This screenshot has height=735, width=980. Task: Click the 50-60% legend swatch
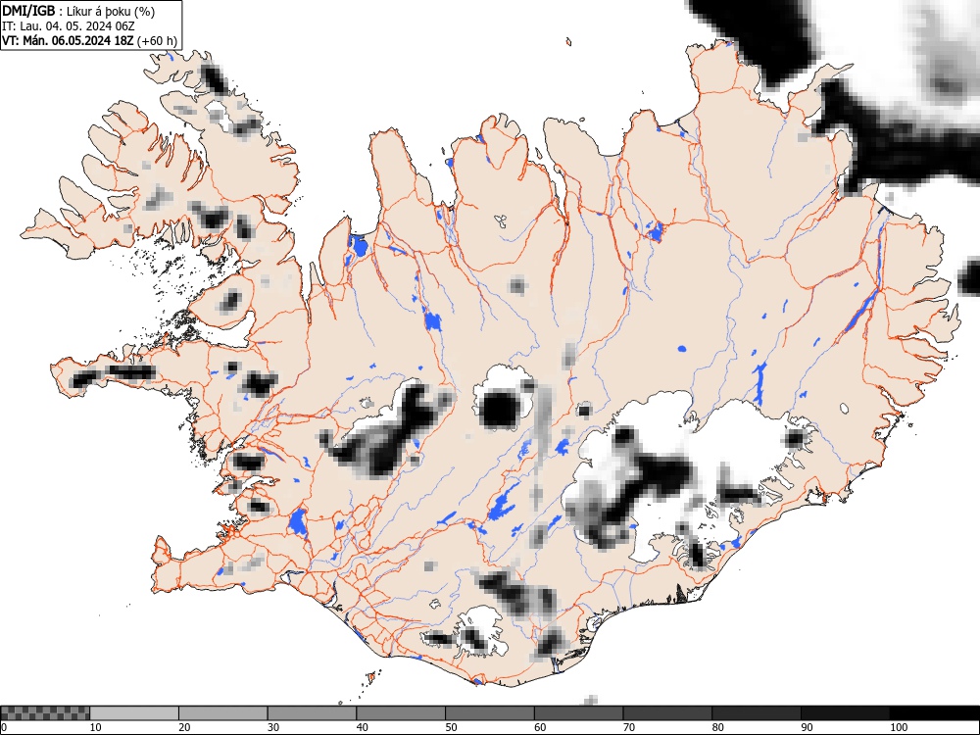click(490, 713)
